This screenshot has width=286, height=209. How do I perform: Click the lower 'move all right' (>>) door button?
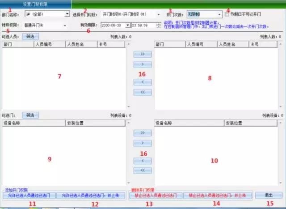click(x=143, y=133)
